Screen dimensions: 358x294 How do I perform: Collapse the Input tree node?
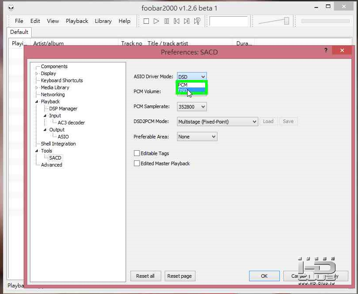(45, 116)
